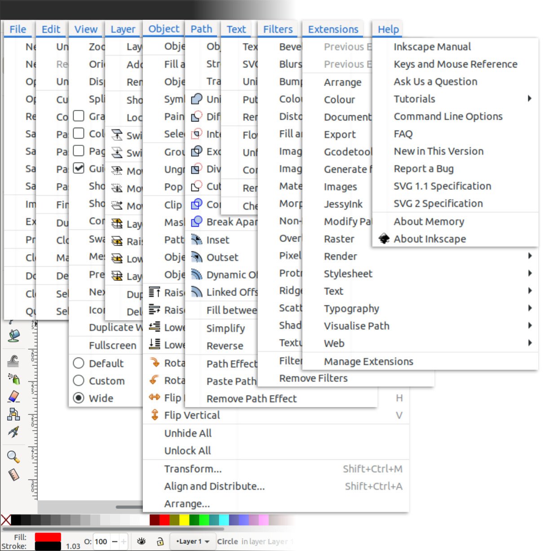This screenshot has height=551, width=544.
Task: Decrease opacity with the minus button
Action: pyautogui.click(x=115, y=542)
